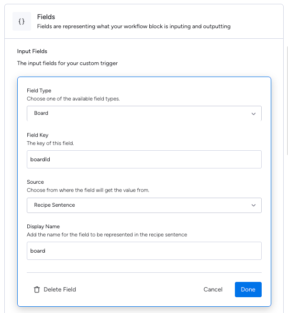Click the Field Type label
This screenshot has width=288, height=313.
click(39, 90)
